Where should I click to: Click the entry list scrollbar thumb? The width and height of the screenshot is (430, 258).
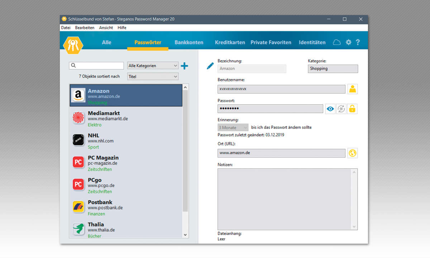pos(185,150)
